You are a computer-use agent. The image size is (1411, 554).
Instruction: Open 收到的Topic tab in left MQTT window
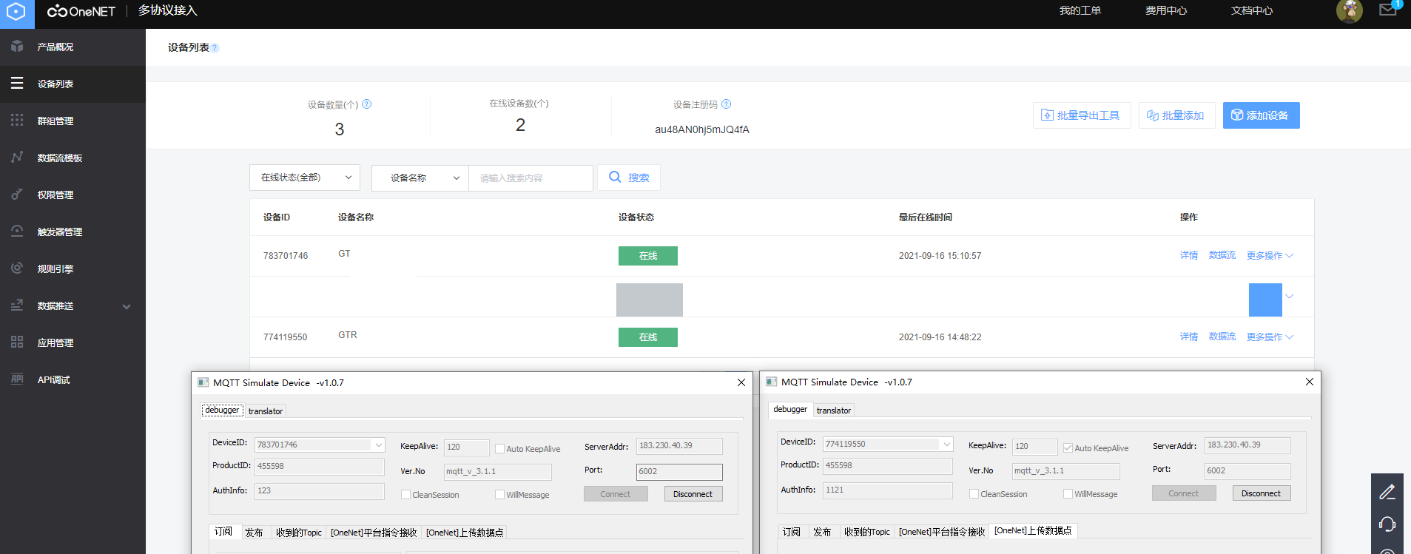[299, 532]
